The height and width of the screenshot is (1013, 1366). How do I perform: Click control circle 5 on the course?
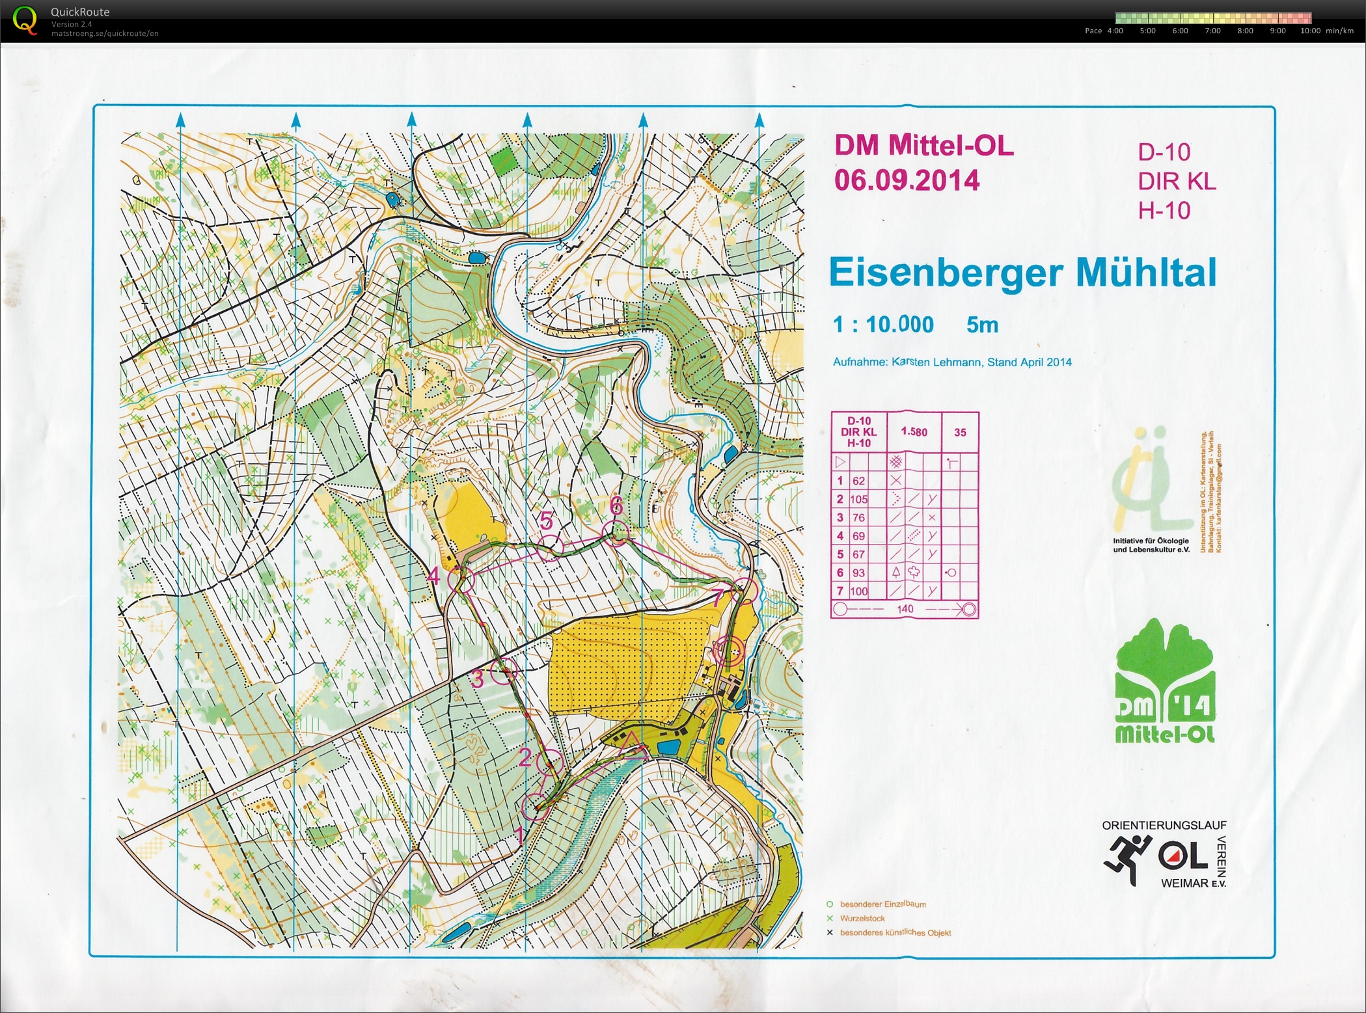[x=551, y=547]
